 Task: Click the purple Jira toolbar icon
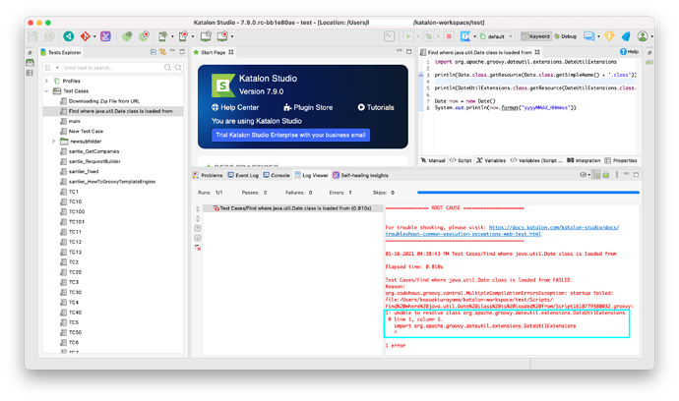tap(105, 36)
